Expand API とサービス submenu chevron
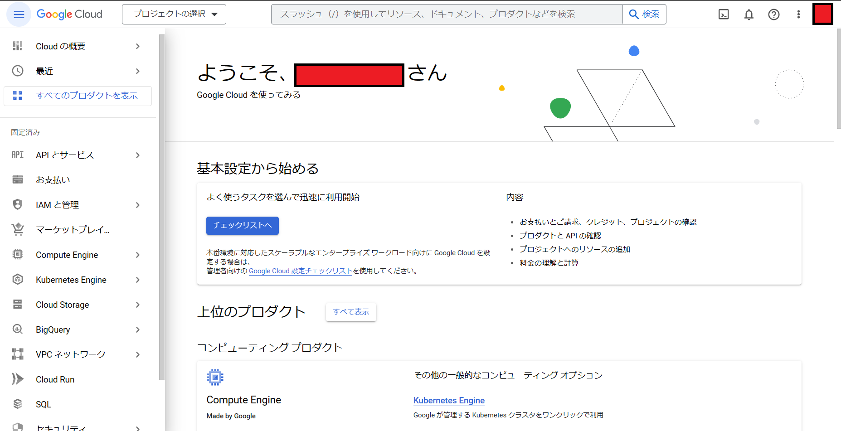The image size is (841, 431). (138, 155)
